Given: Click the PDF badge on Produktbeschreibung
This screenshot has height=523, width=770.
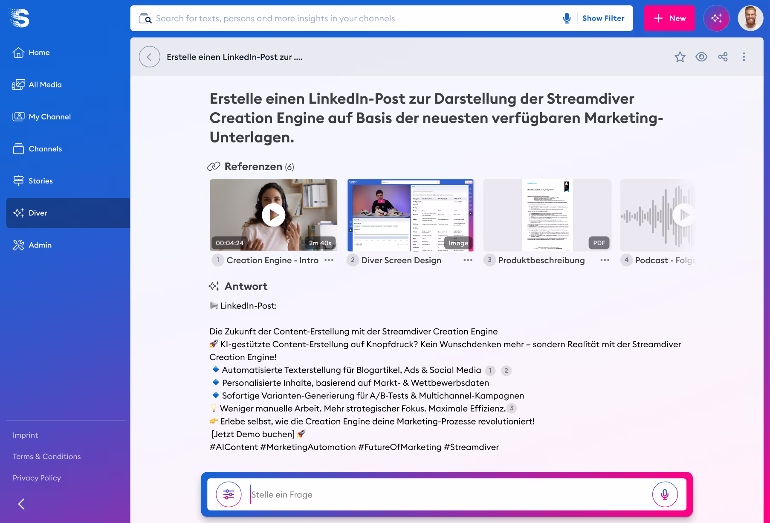Looking at the screenshot, I should click(599, 243).
